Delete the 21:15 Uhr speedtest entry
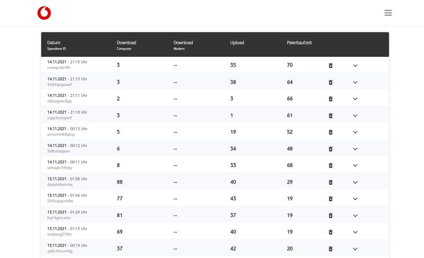The height and width of the screenshot is (258, 424). coord(331,65)
